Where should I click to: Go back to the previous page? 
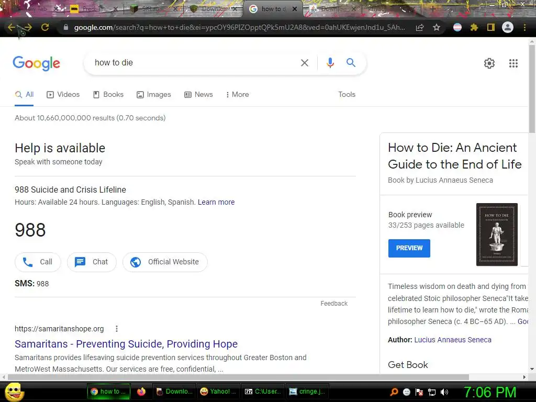pyautogui.click(x=12, y=27)
